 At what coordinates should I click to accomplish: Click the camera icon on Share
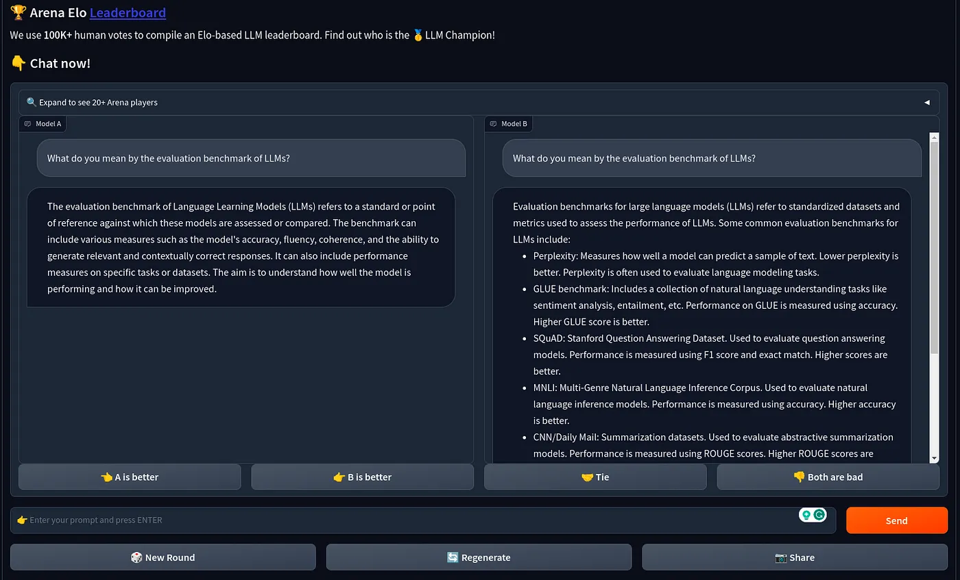pyautogui.click(x=781, y=557)
